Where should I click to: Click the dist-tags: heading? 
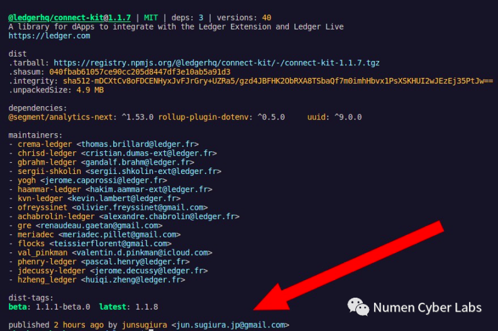click(31, 298)
